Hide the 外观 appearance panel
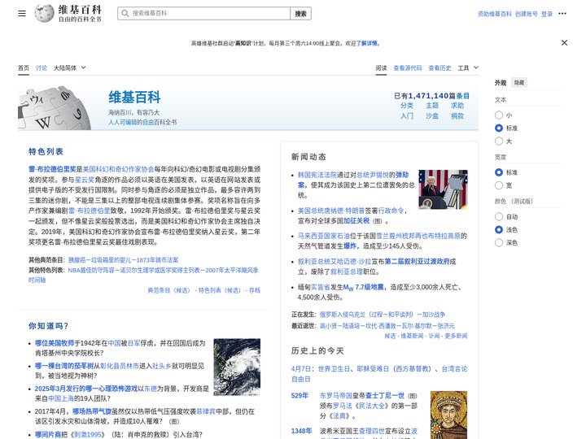Viewport: 586px width, 439px height. [x=519, y=82]
